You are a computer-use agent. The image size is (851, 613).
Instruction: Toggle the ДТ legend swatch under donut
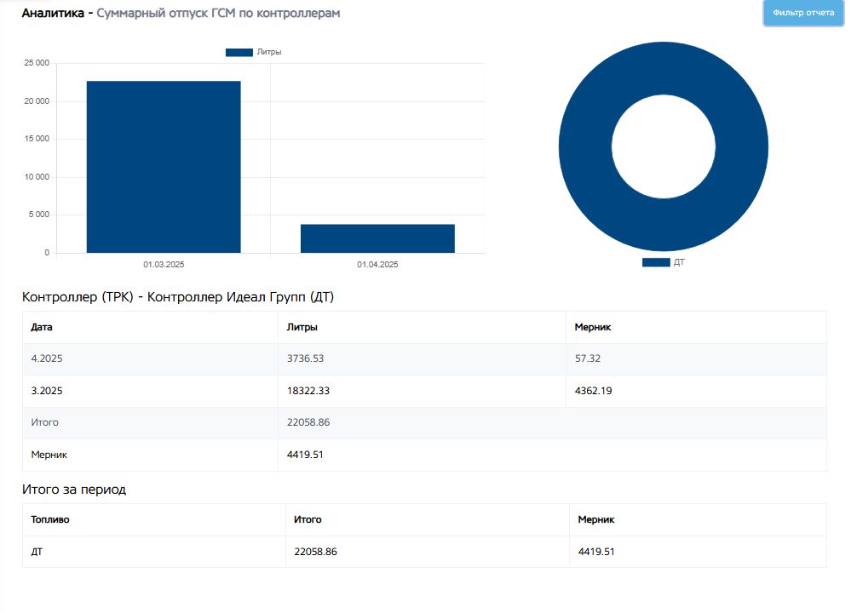(656, 262)
